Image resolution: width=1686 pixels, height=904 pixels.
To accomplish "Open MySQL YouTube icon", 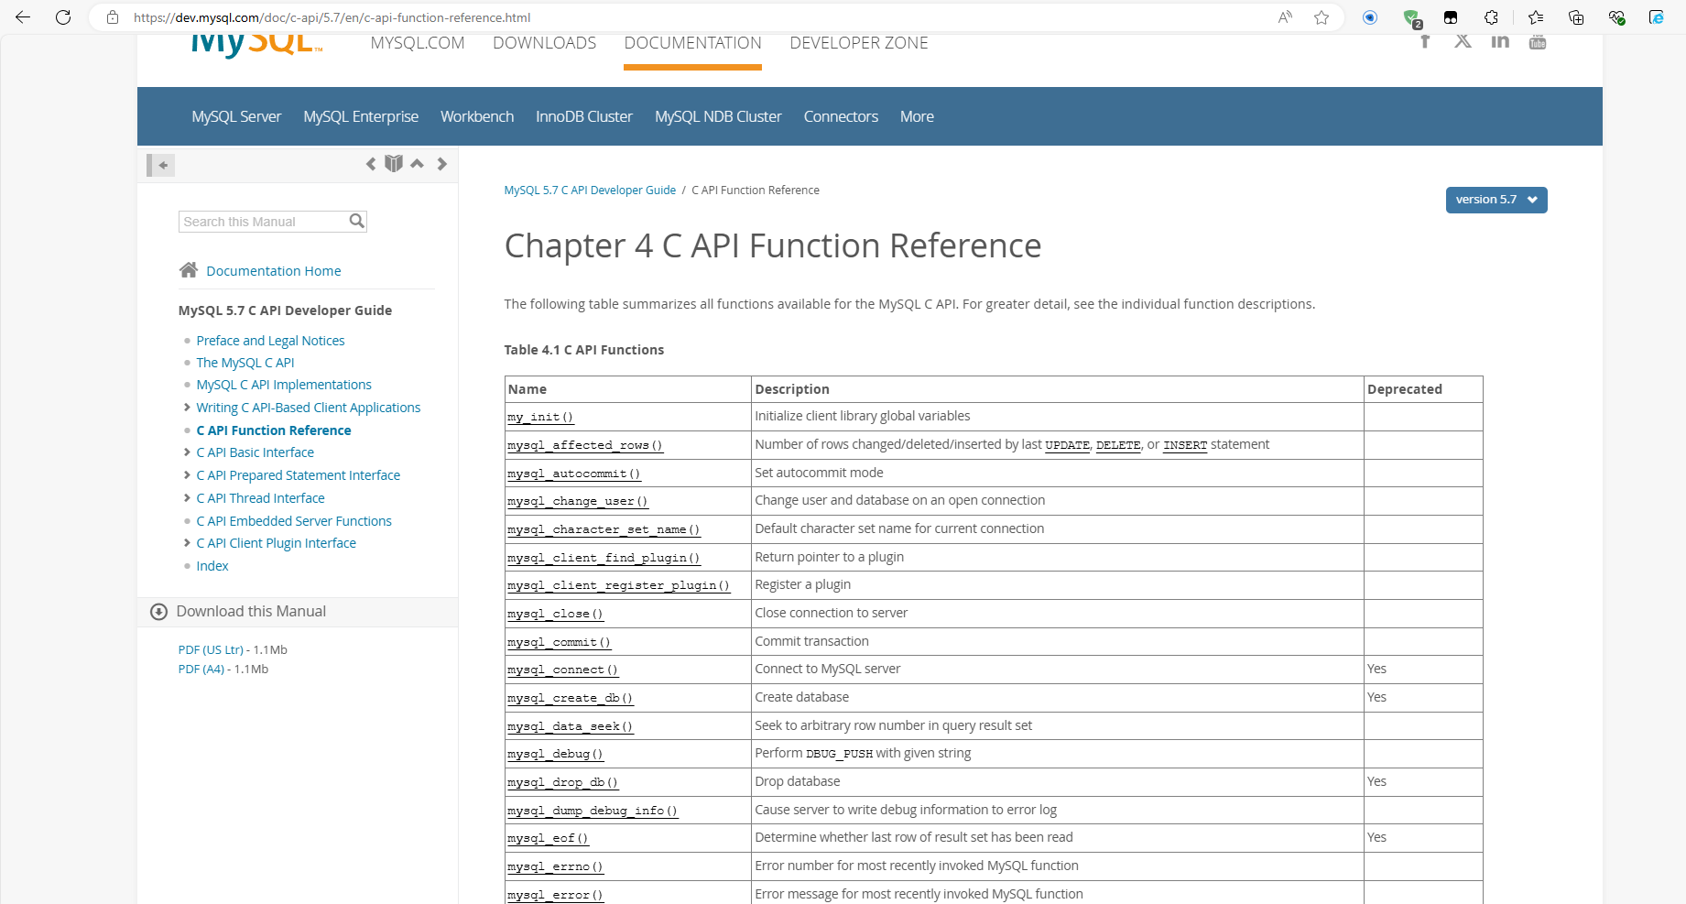I will [1538, 41].
